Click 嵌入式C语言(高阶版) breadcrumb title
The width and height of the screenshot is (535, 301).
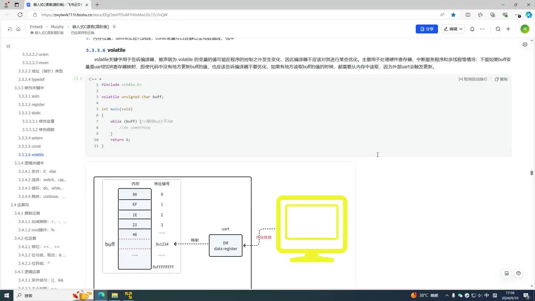[90, 27]
